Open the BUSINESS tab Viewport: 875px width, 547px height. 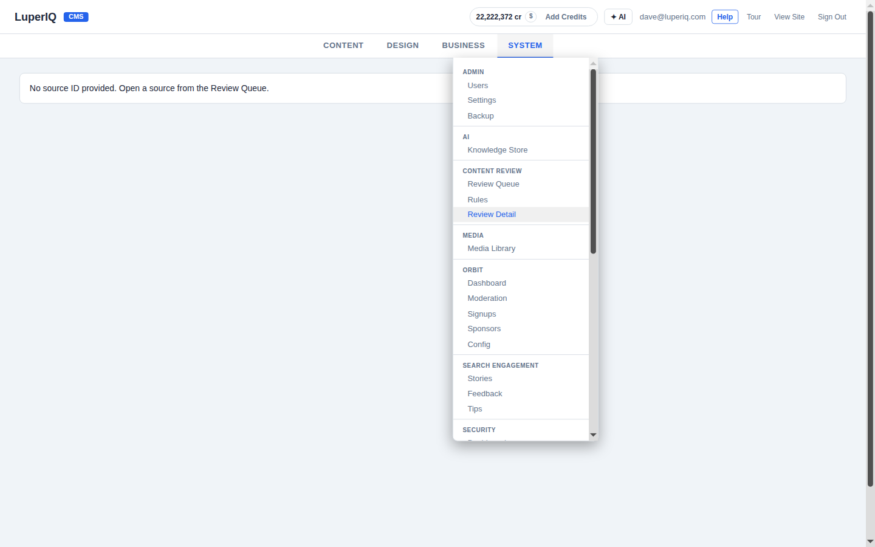463,45
